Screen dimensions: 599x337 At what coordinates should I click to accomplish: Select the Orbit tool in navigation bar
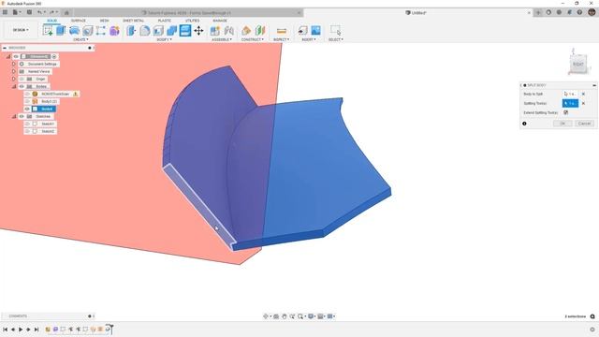[x=266, y=316]
